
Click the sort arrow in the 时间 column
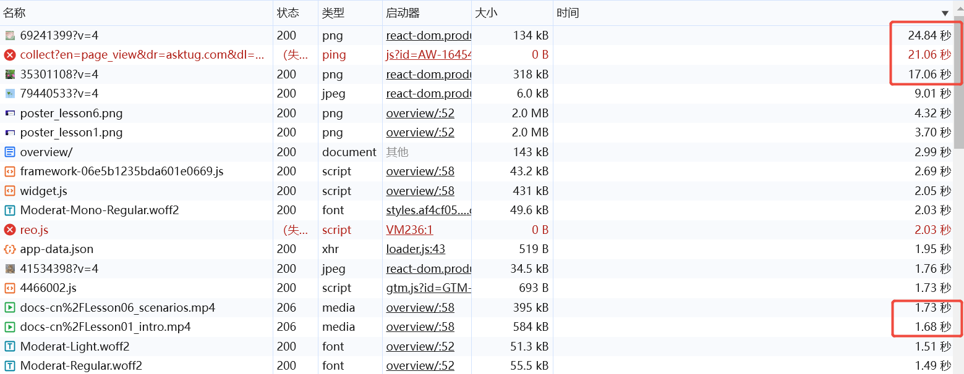tap(945, 13)
